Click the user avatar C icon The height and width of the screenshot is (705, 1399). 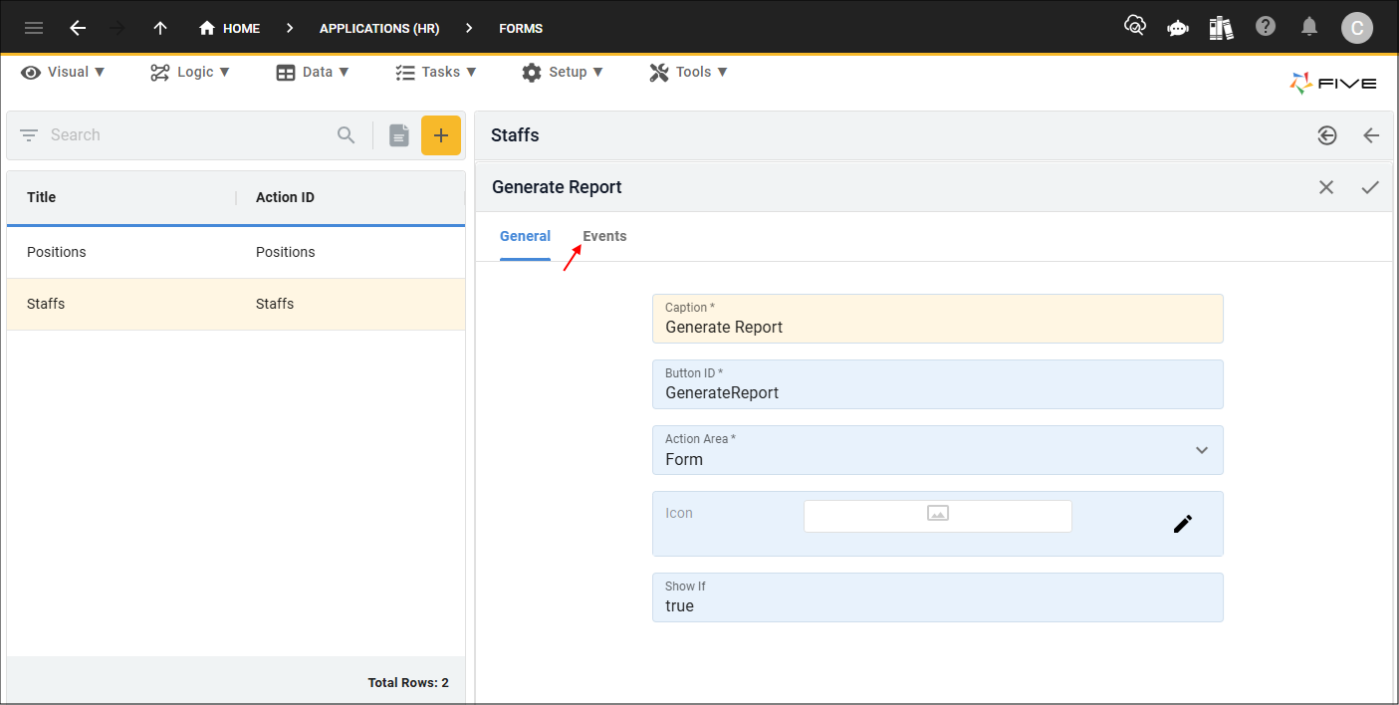[1356, 28]
